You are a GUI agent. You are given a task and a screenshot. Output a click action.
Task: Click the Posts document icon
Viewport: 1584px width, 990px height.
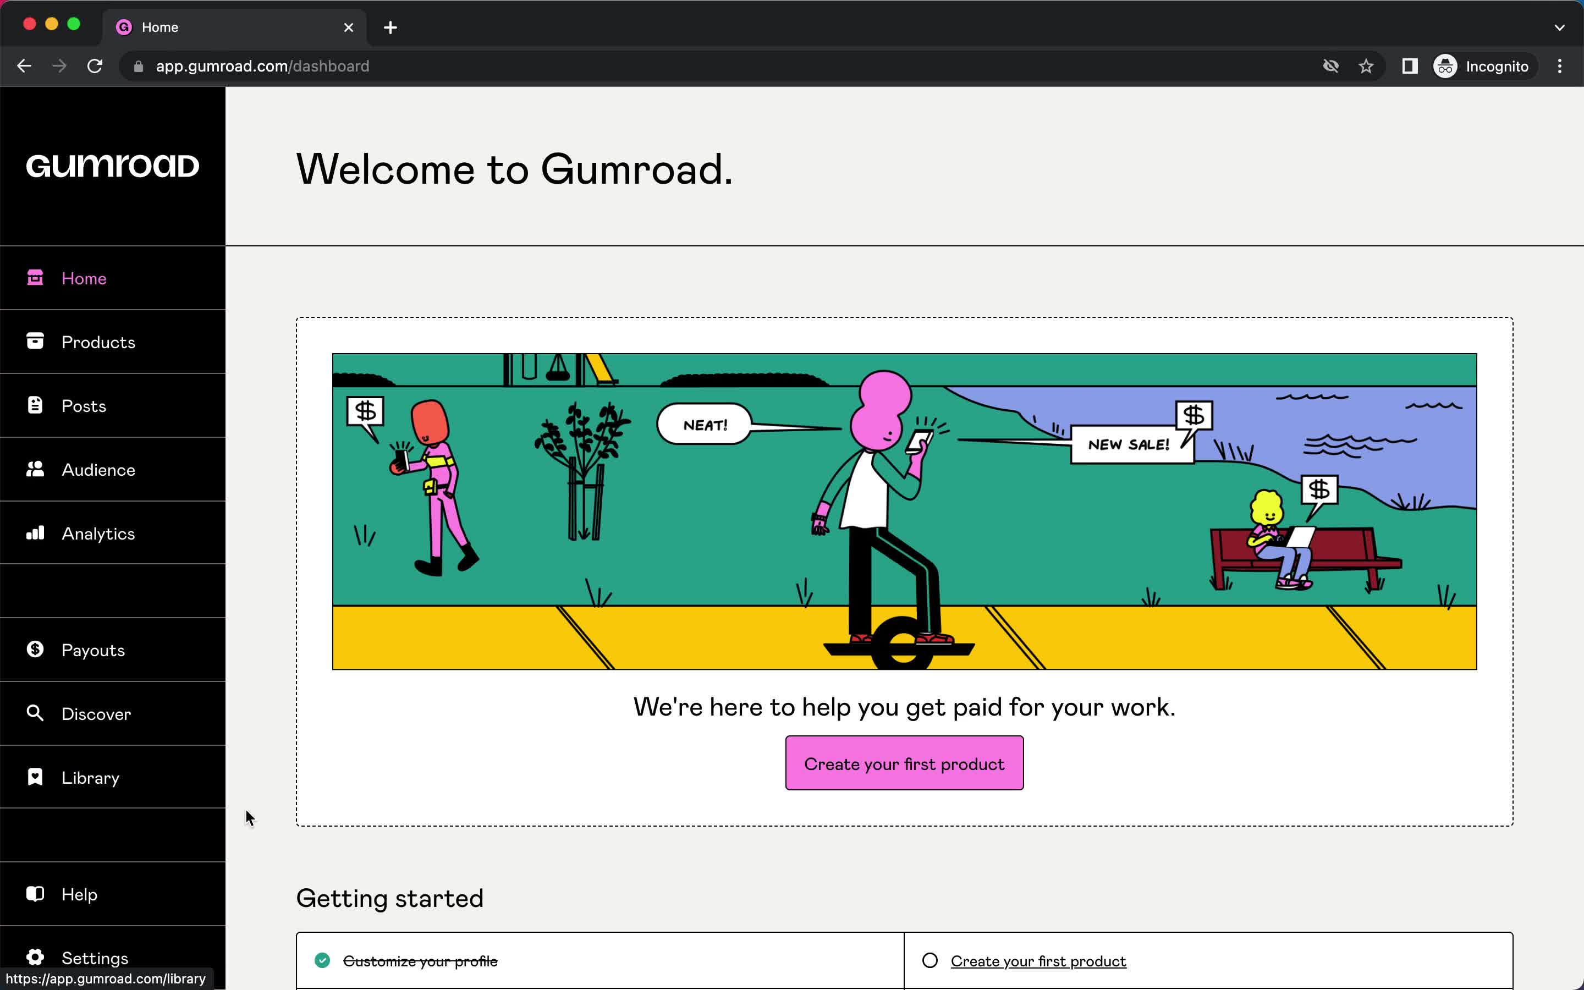click(x=35, y=405)
